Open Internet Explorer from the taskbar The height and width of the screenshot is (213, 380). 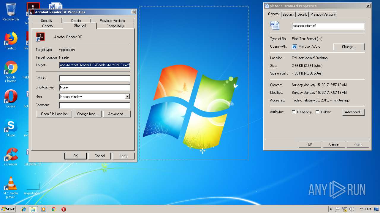(x=24, y=209)
